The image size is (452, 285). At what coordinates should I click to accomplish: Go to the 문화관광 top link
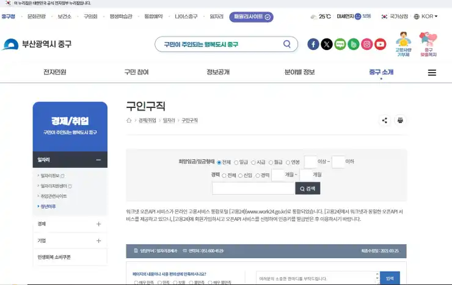(36, 16)
